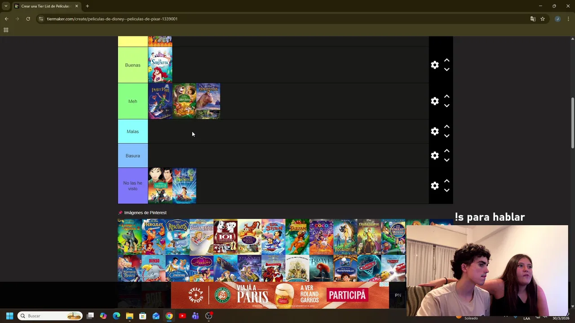The image size is (575, 323).
Task: Move Meh tier down with arrow
Action: point(447,106)
